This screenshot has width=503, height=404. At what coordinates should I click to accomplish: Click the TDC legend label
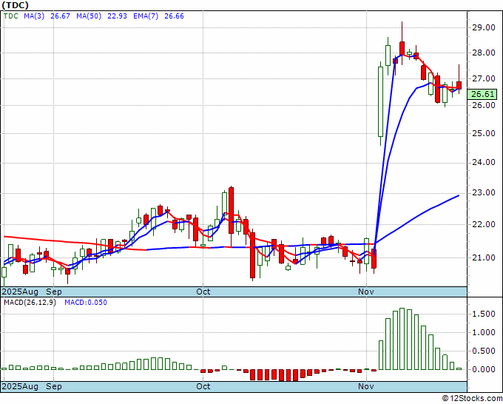point(11,16)
